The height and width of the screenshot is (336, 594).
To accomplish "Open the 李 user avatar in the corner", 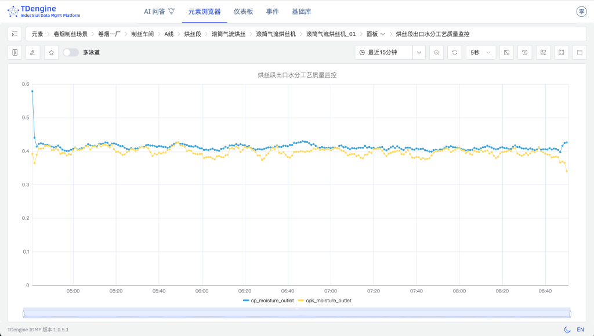I will 581,11.
